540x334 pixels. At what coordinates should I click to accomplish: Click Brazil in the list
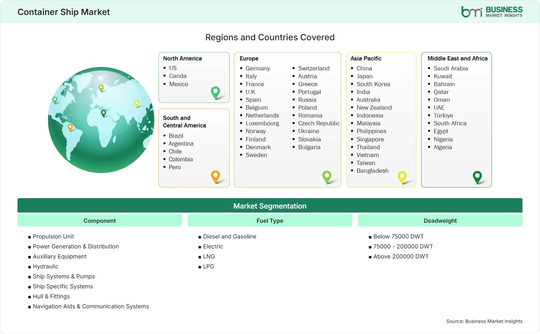(176, 136)
